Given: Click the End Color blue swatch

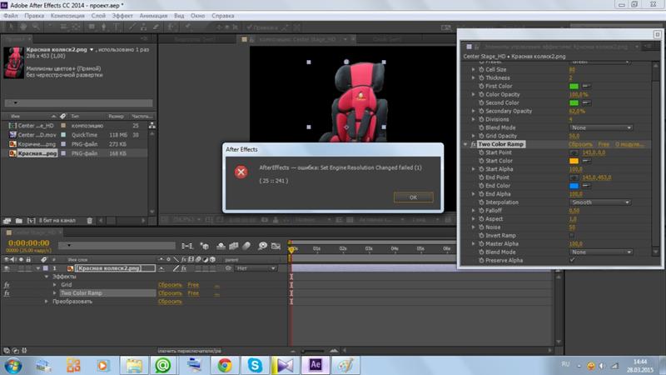Looking at the screenshot, I should 574,186.
